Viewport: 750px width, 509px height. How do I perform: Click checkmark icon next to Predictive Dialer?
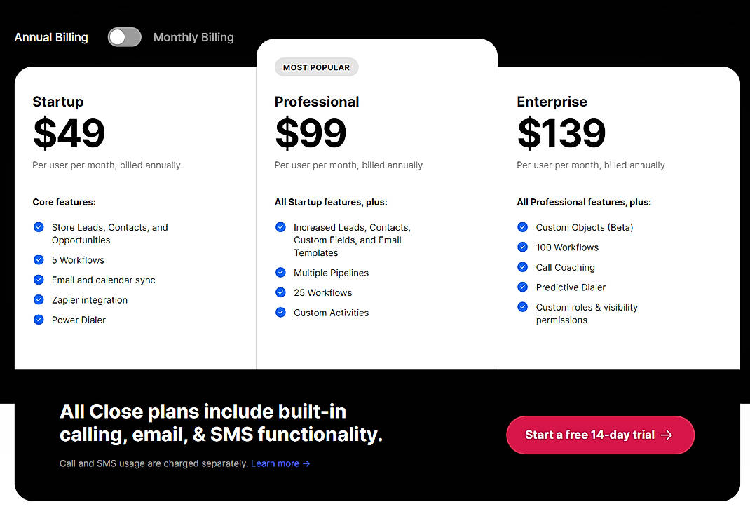(x=522, y=287)
